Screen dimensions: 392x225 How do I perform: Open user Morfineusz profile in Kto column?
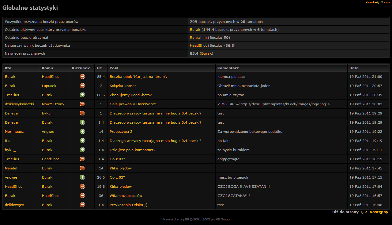(14, 132)
